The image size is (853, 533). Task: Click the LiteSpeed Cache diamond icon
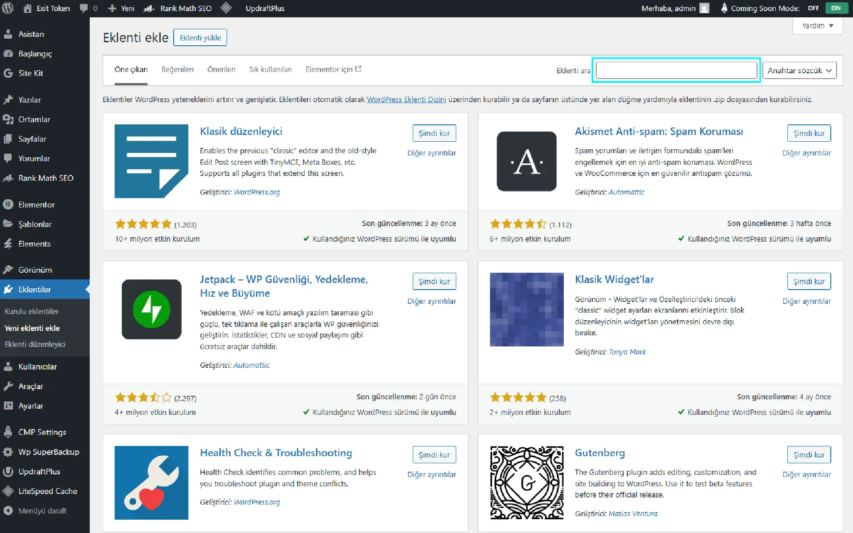pyautogui.click(x=8, y=491)
